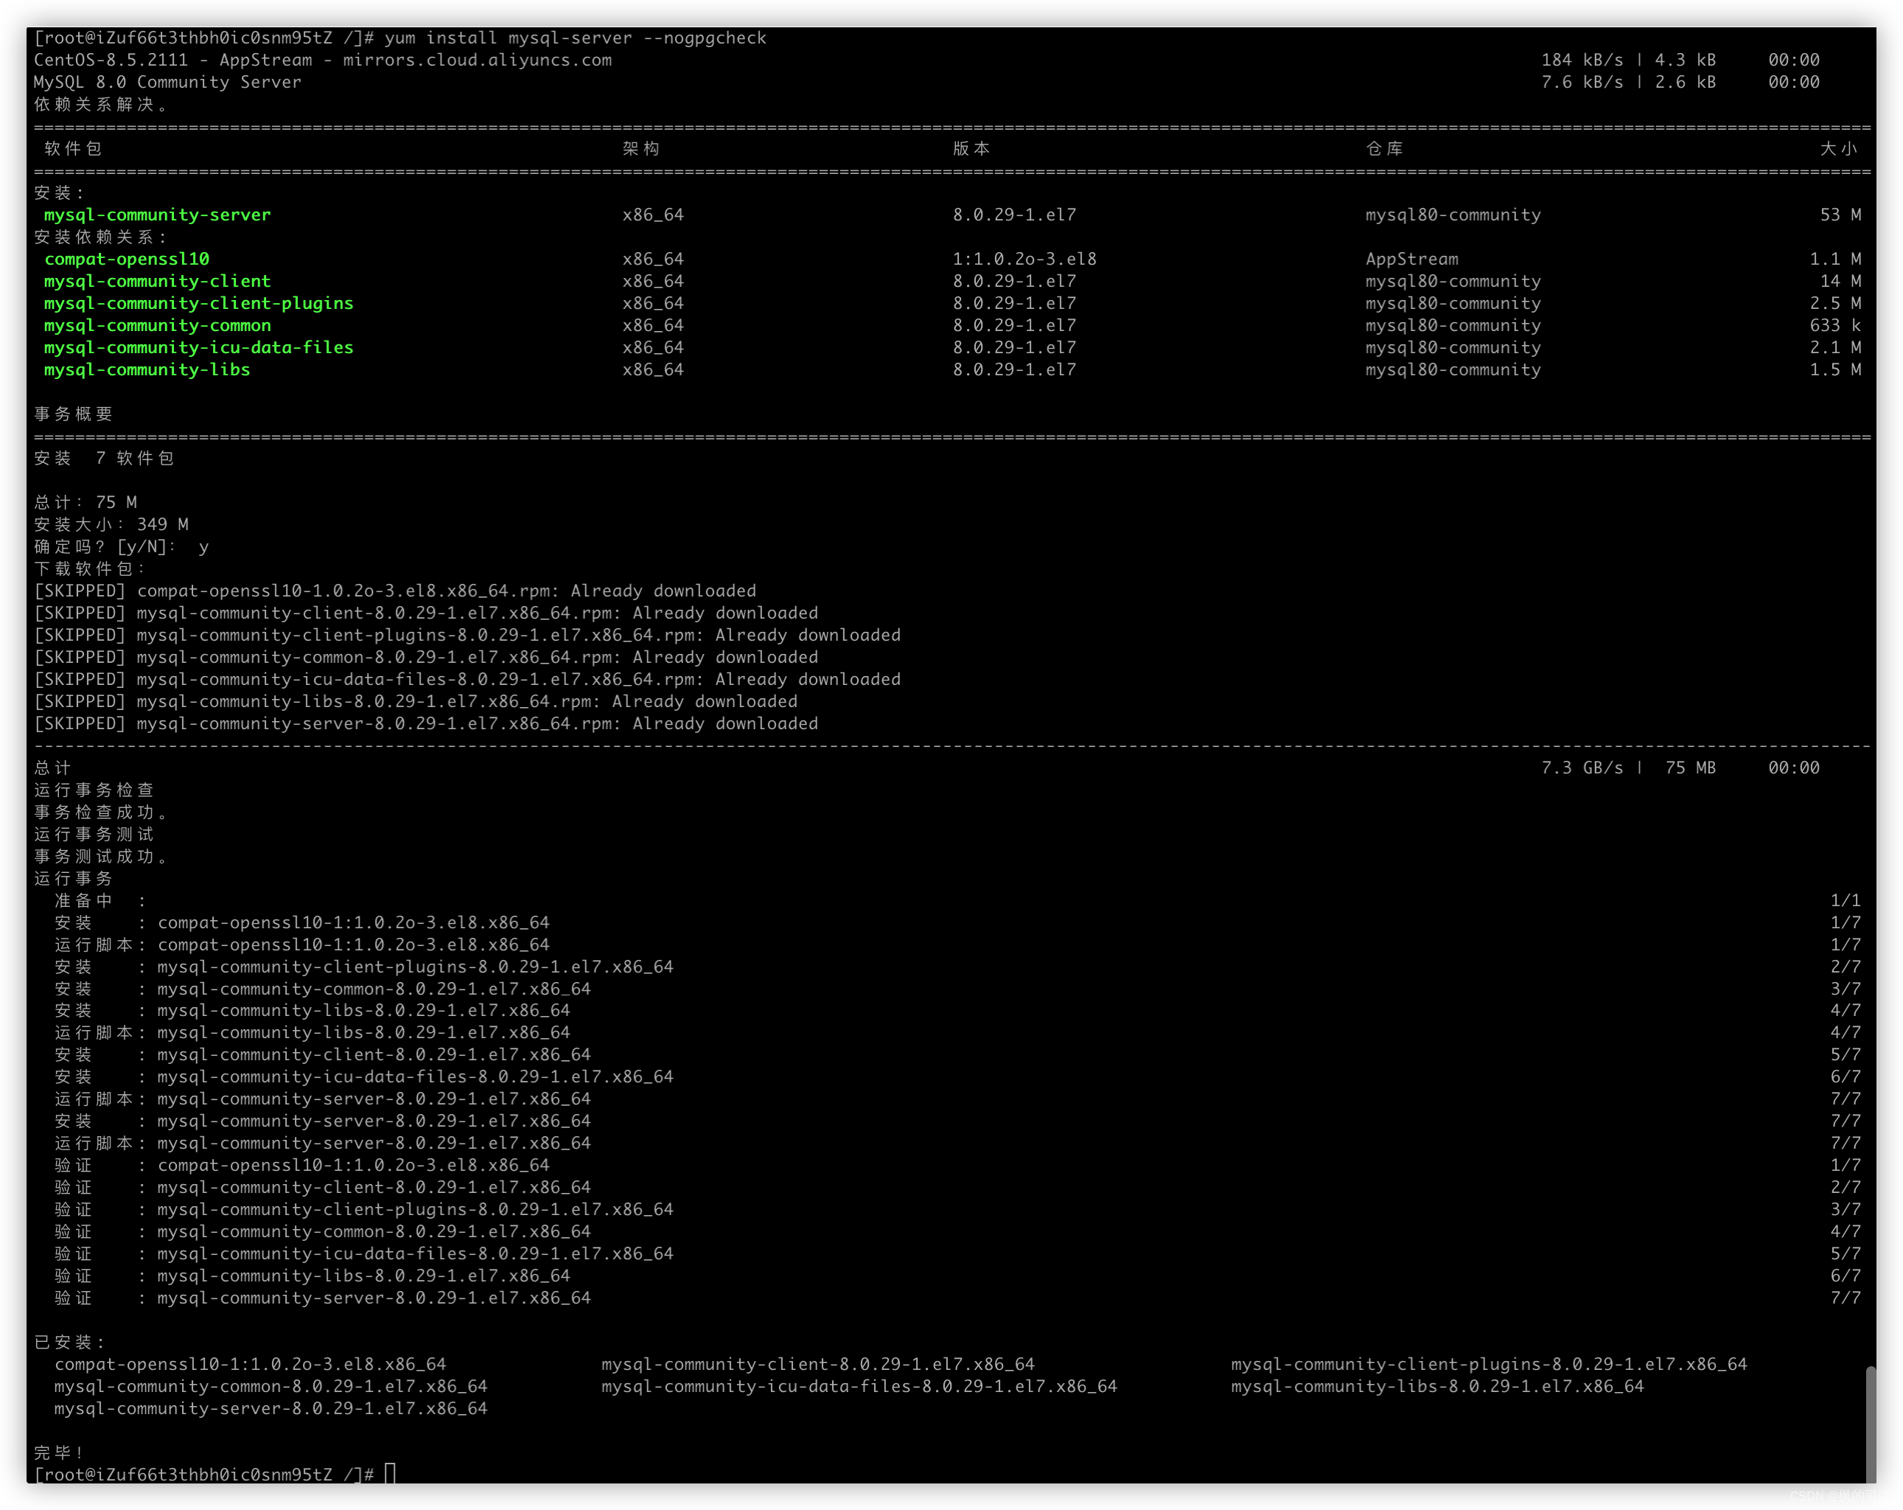Click version '1:1.0.2o-3.el8' cell
The width and height of the screenshot is (1903, 1510).
(1024, 259)
